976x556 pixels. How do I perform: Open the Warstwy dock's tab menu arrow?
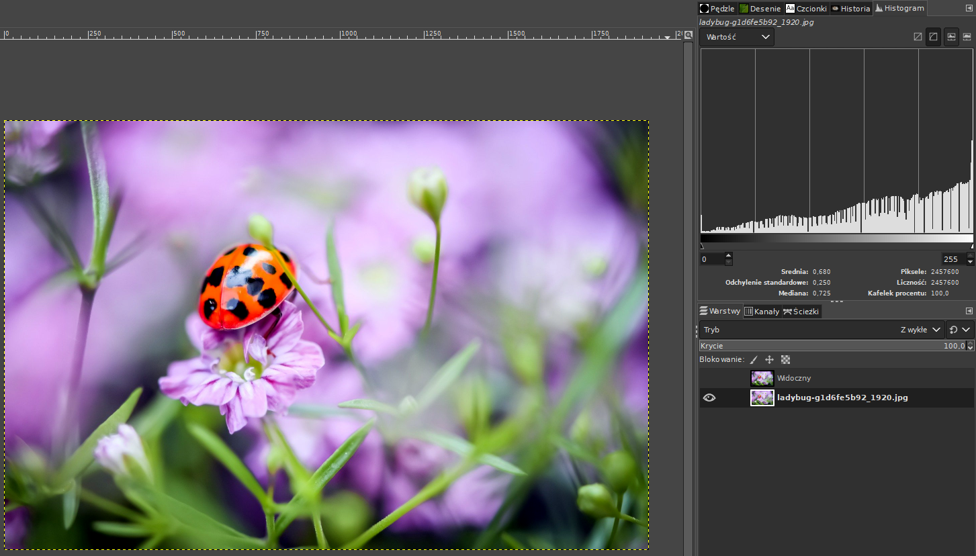(x=969, y=311)
